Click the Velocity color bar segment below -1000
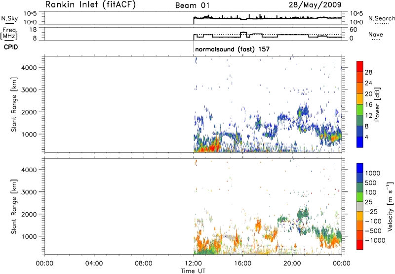 (x=360, y=245)
